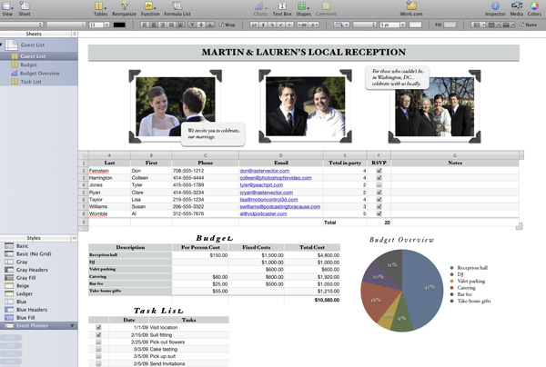The width and height of the screenshot is (546, 367).
Task: Check the Visit location task checkbox
Action: 99,327
